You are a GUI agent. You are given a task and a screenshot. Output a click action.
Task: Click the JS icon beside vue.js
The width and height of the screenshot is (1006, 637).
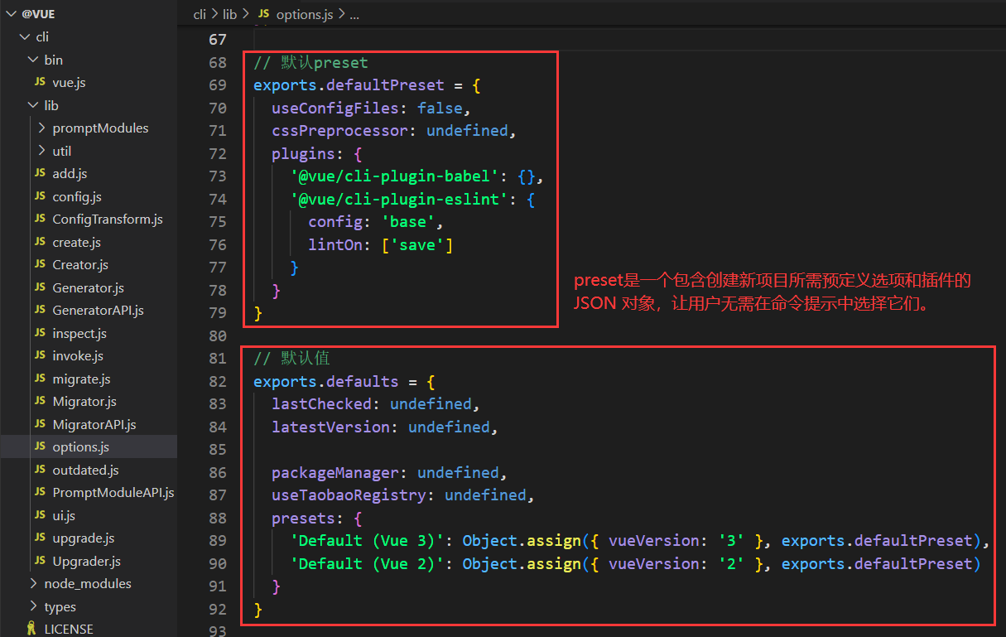point(40,83)
